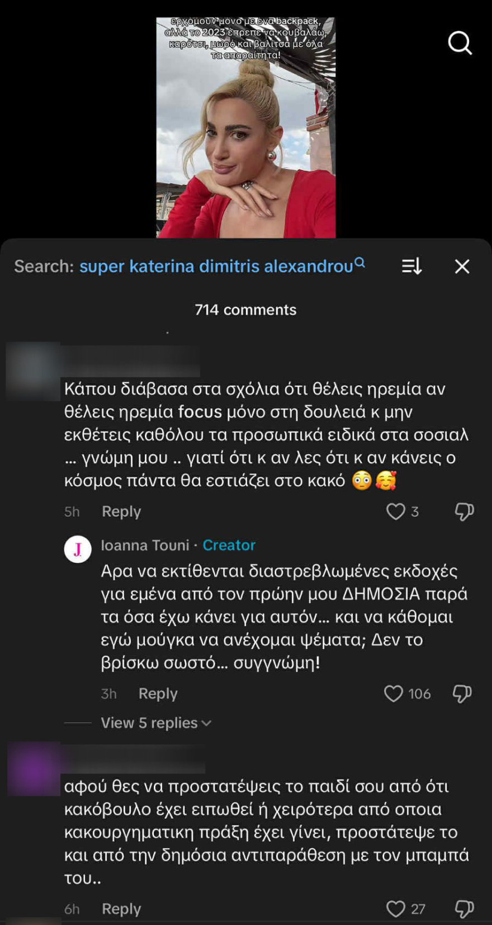Open the Creator label next to Ioanna Touni
This screenshot has height=925, width=492.
229,545
